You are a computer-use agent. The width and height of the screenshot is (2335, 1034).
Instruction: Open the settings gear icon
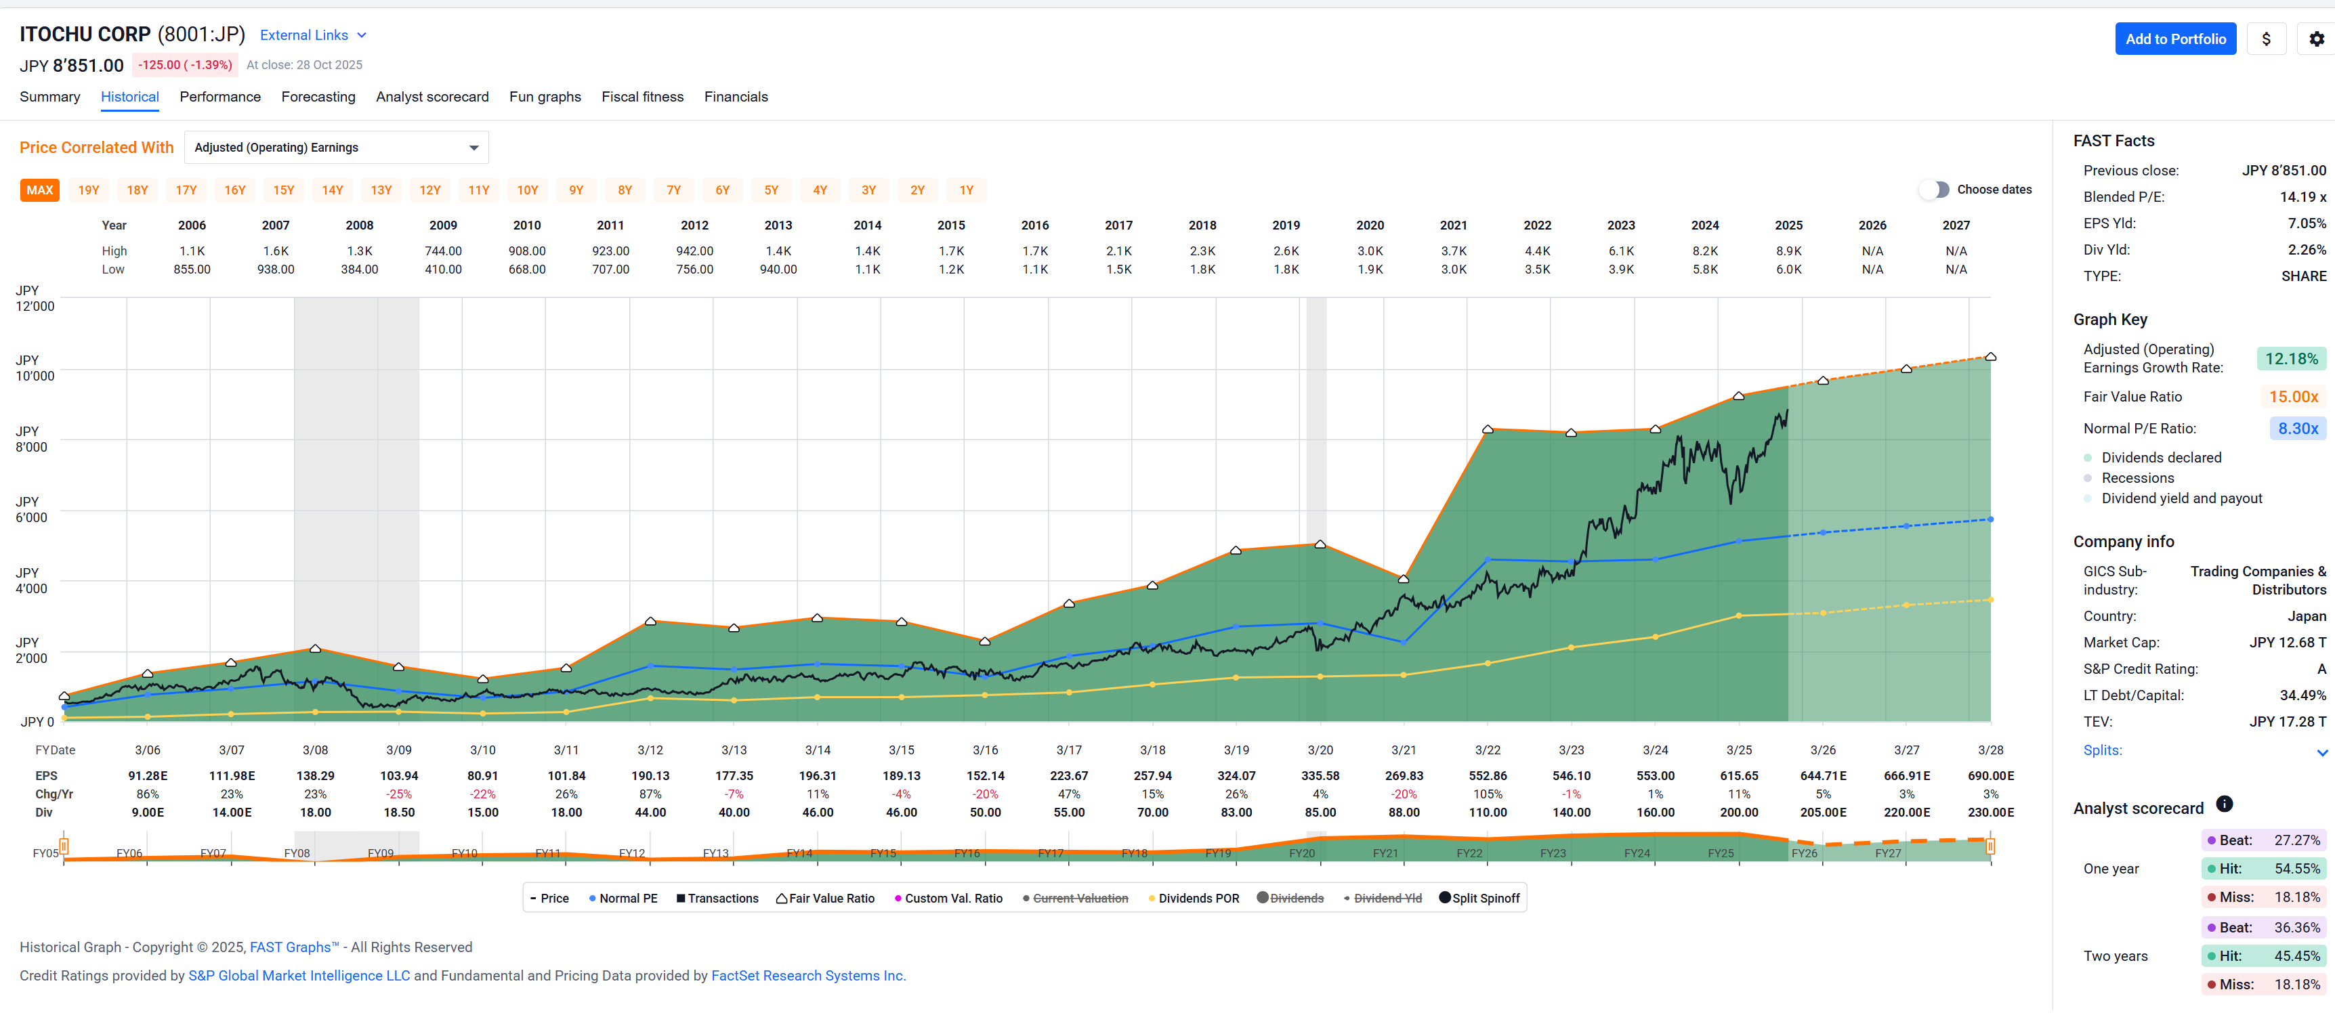click(2316, 39)
